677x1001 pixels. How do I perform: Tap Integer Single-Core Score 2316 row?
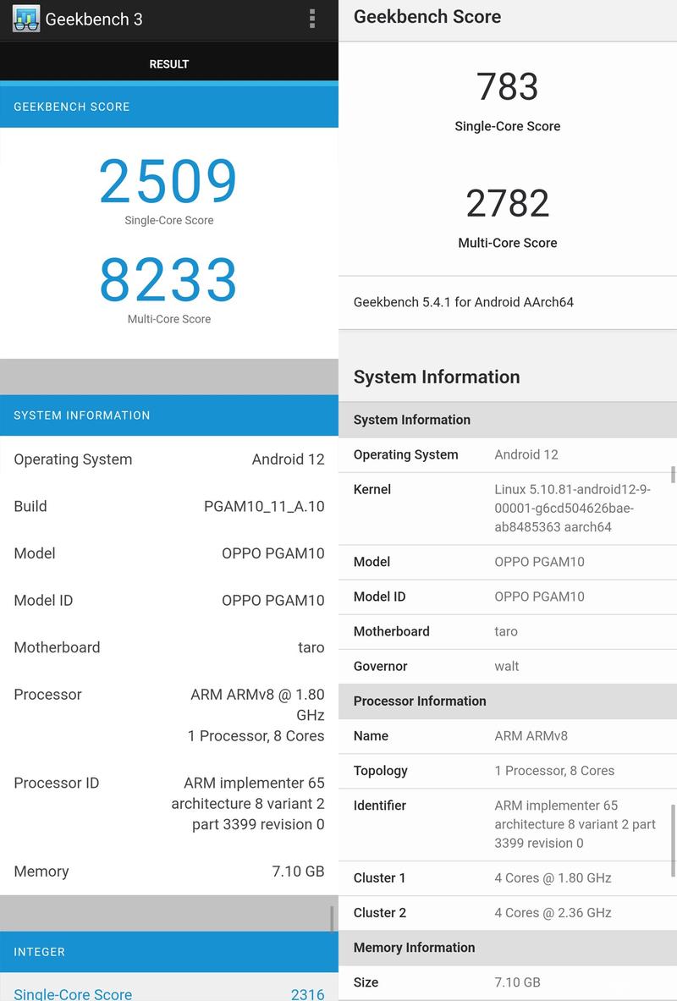point(169,987)
